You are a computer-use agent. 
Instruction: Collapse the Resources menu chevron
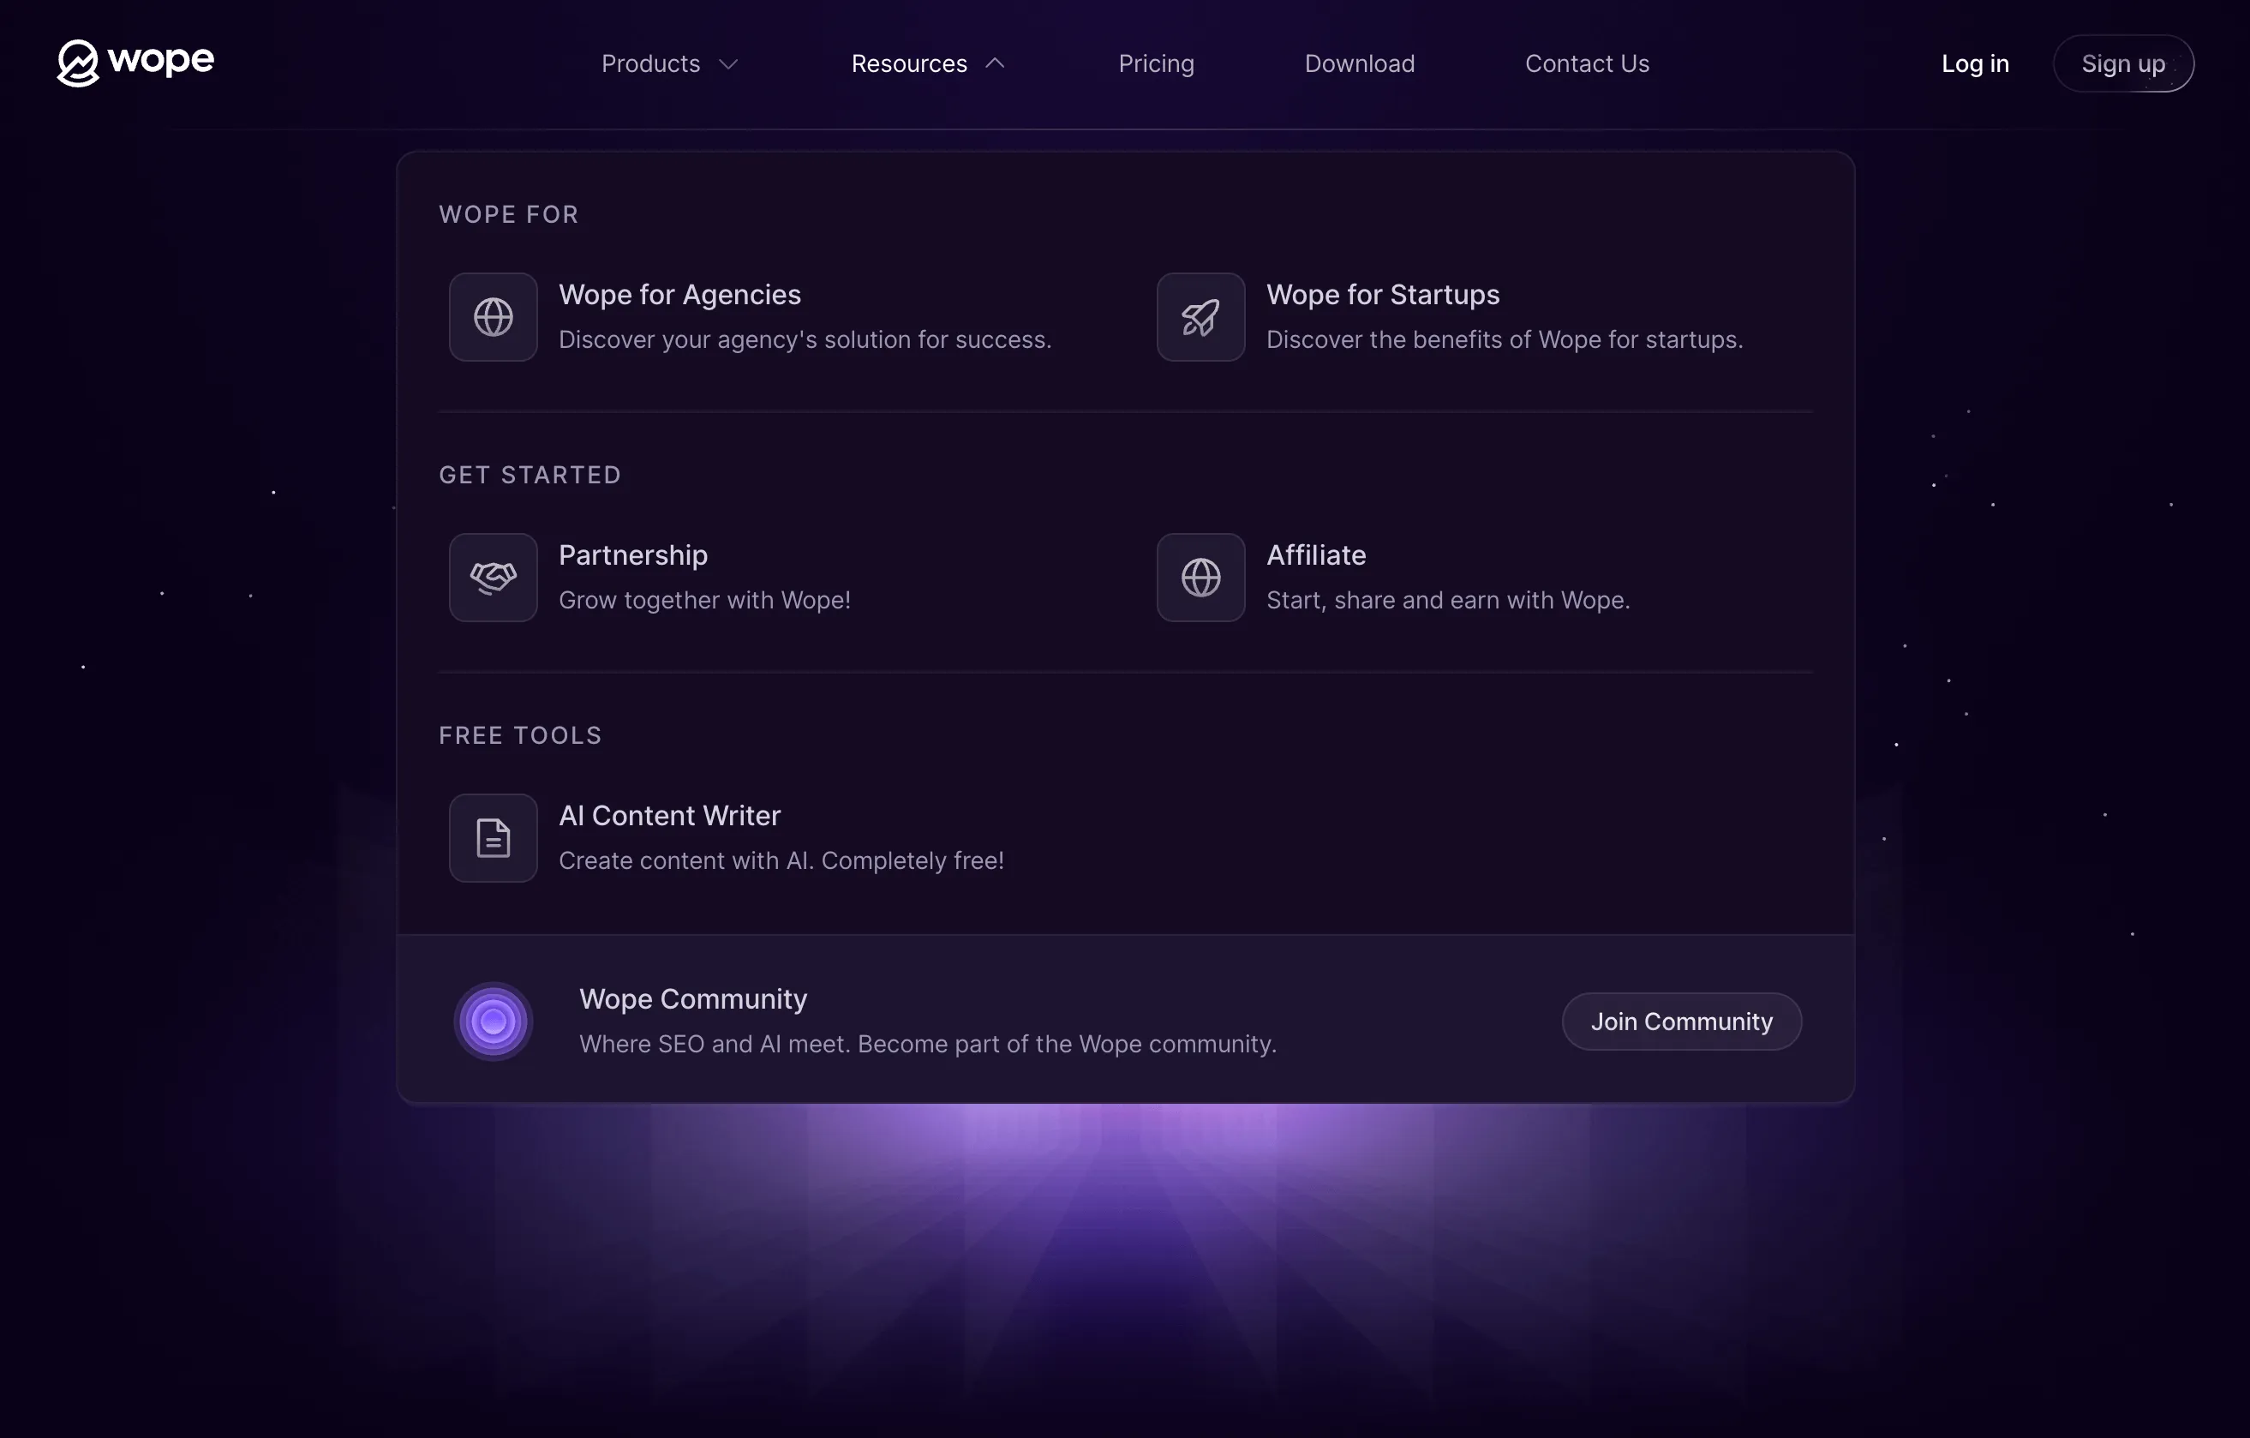pos(995,63)
